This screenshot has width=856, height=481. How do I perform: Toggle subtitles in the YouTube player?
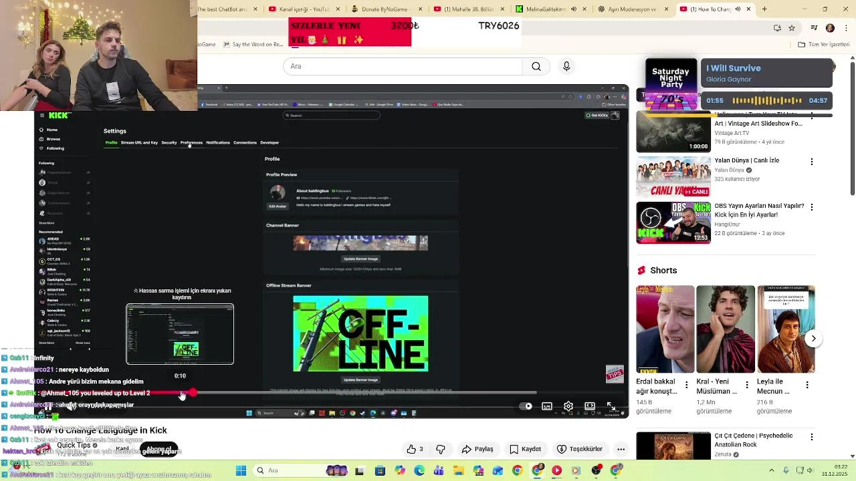[547, 406]
